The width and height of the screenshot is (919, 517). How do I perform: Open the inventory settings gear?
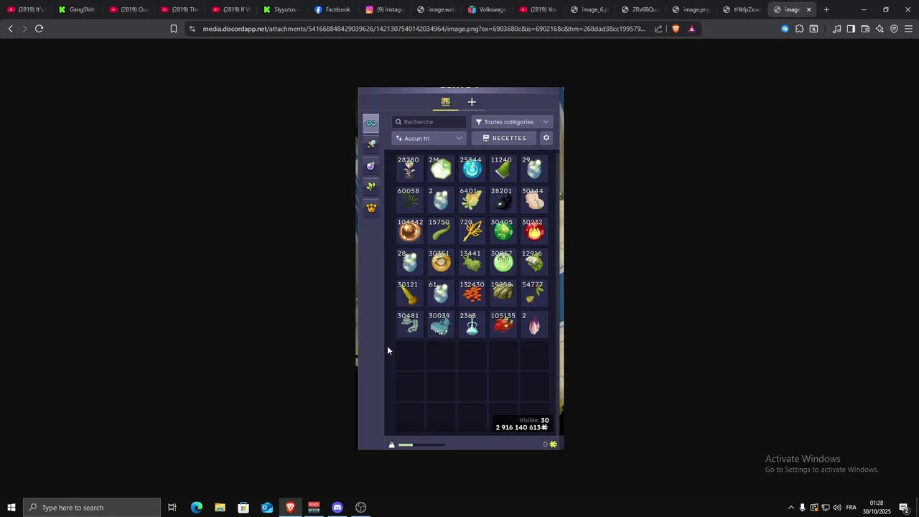coord(546,138)
